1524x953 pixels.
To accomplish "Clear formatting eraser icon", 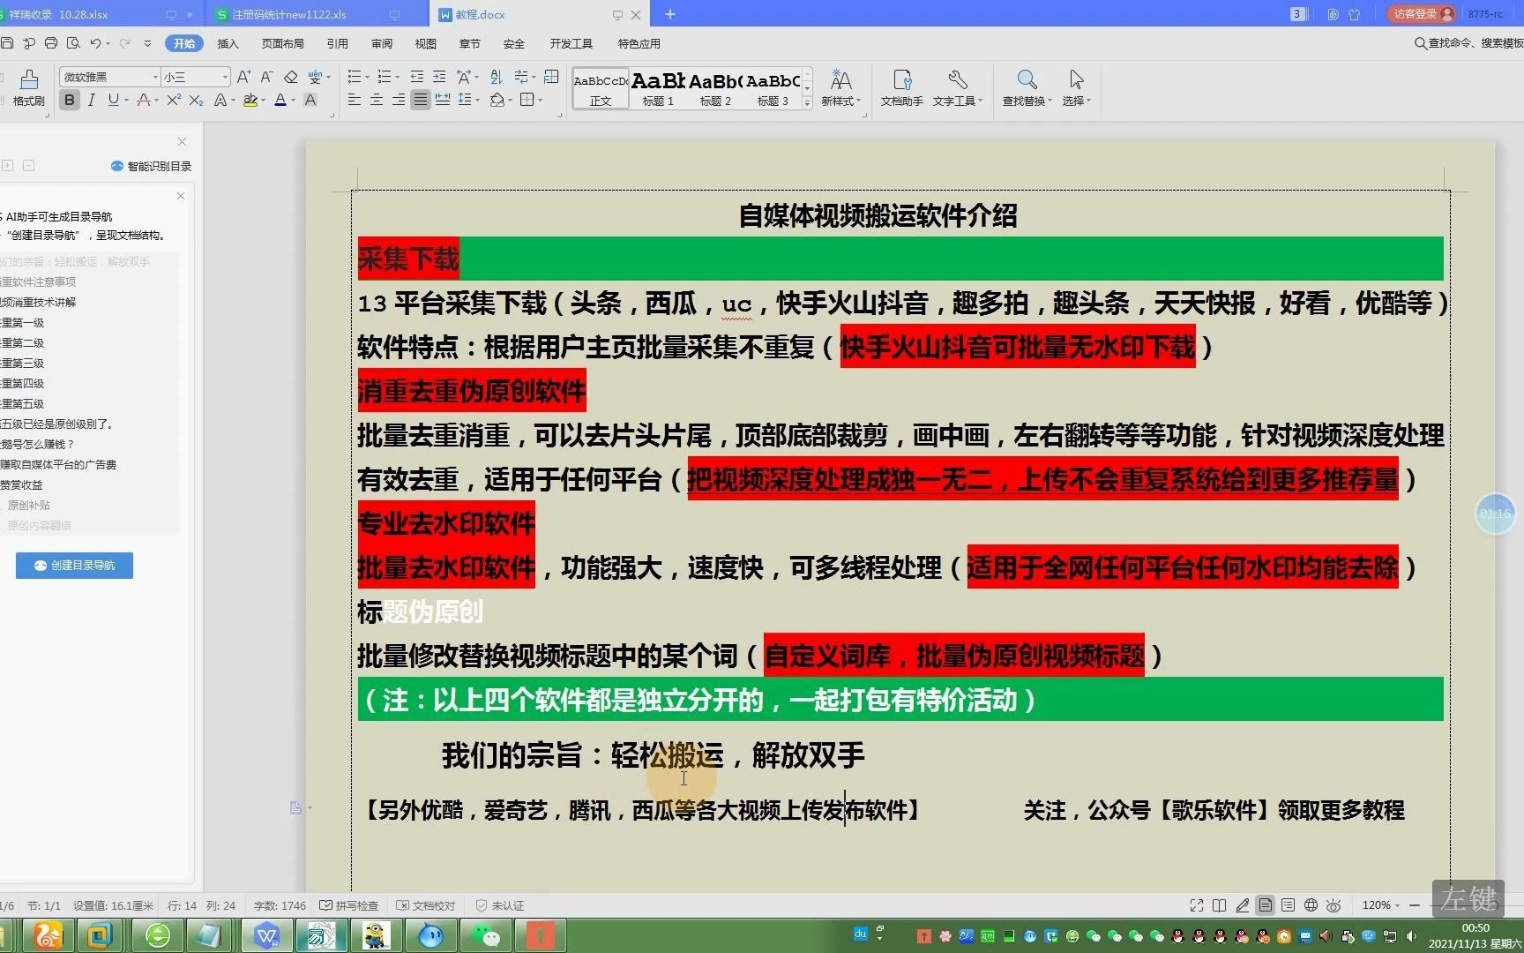I will pos(290,77).
